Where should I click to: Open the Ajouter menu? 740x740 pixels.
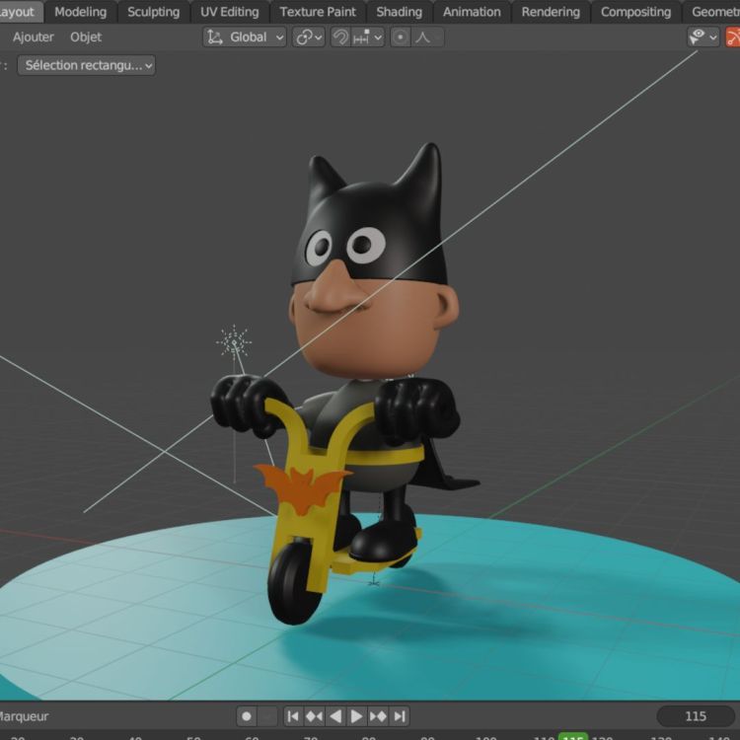pyautogui.click(x=33, y=37)
